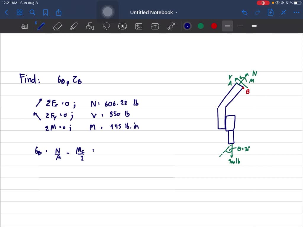This screenshot has width=303, height=227.
Task: Undo the last stroke
Action: tap(244, 12)
